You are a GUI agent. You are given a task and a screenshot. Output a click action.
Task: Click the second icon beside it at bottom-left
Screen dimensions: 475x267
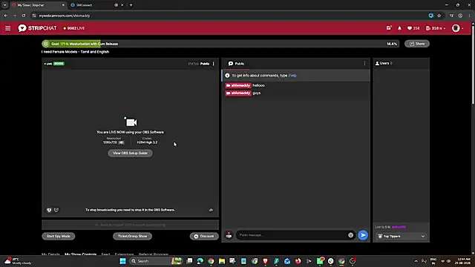[x=56, y=210]
